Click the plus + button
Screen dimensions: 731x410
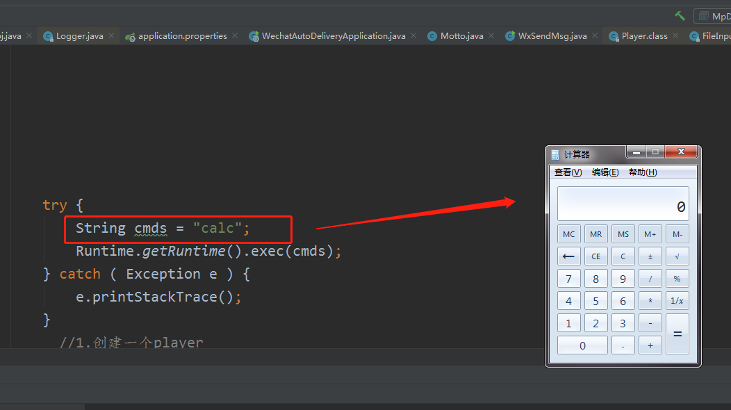click(x=650, y=345)
